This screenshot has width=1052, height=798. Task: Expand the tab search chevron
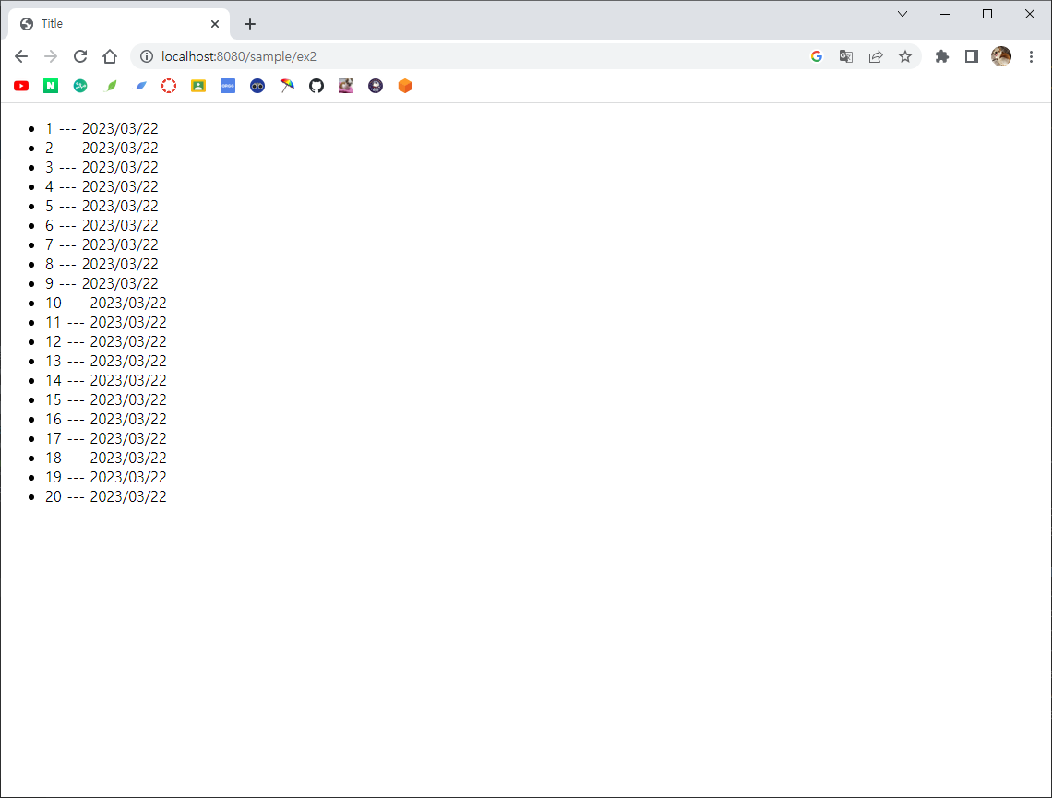pyautogui.click(x=903, y=14)
